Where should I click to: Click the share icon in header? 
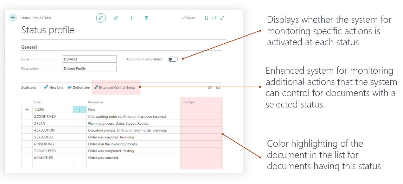[116, 18]
